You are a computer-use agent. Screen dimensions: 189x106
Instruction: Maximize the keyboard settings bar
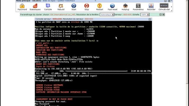tap(161, 14)
